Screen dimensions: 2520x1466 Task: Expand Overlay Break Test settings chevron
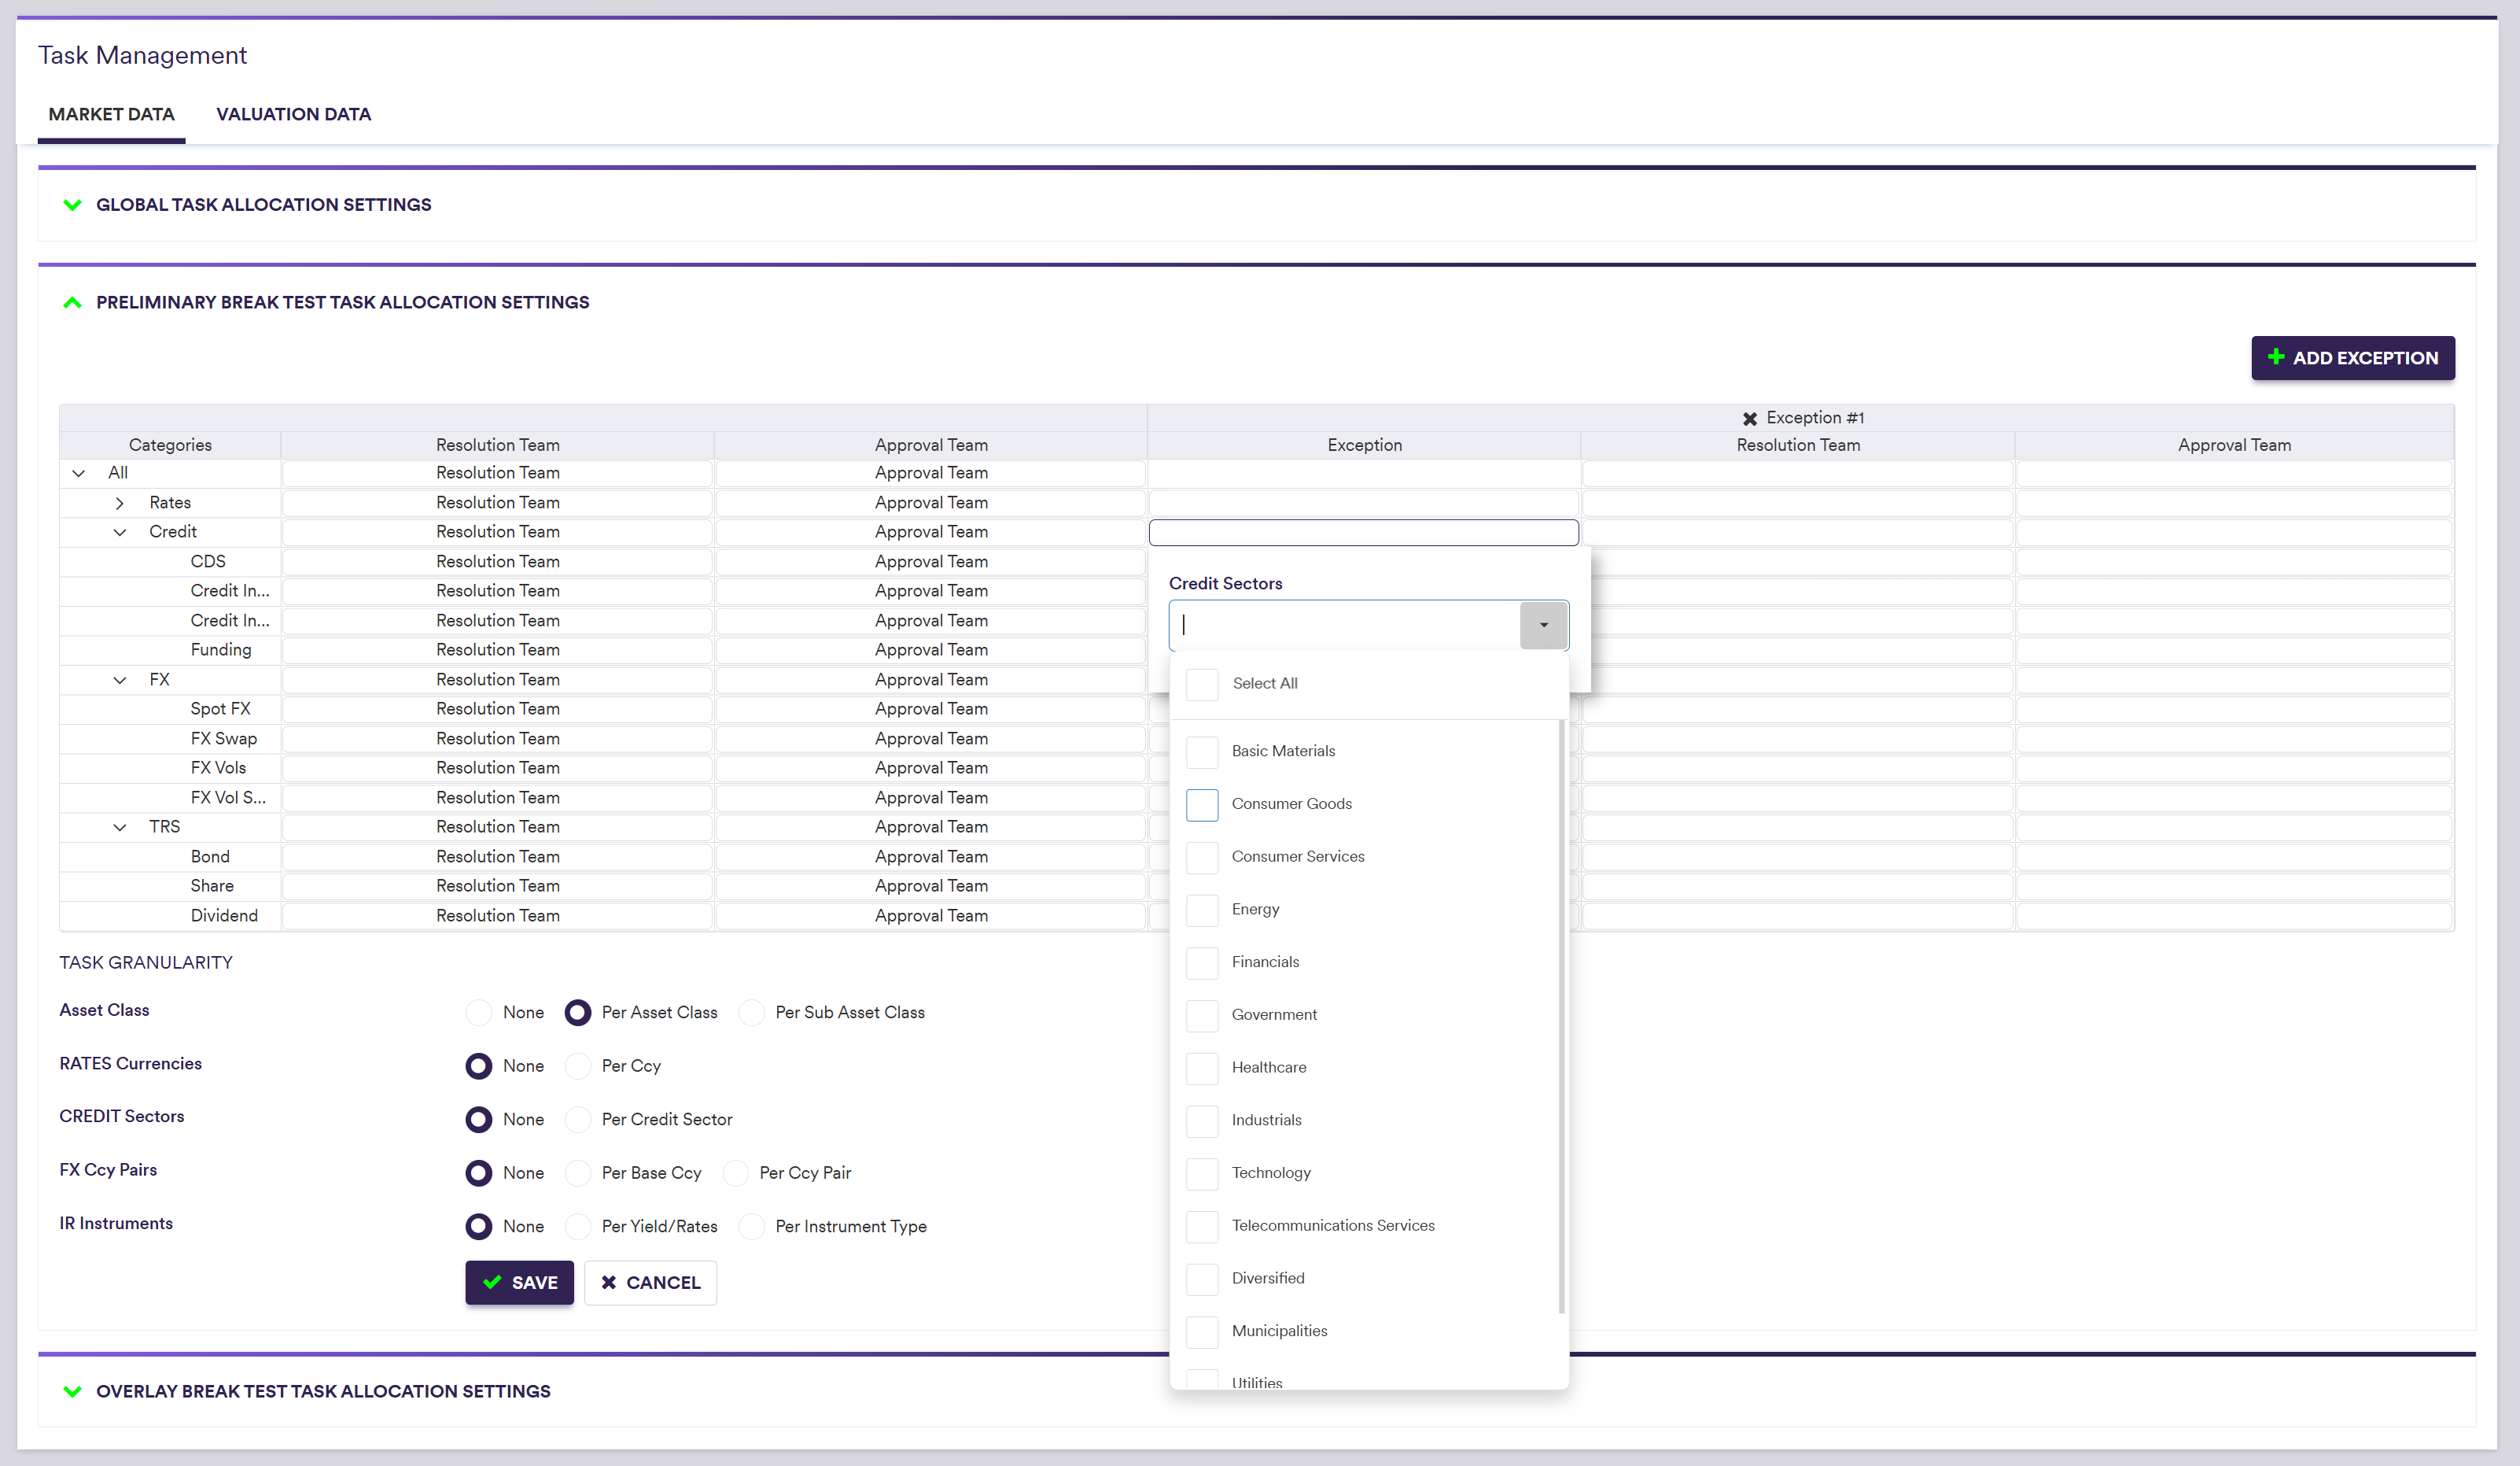[x=72, y=1391]
